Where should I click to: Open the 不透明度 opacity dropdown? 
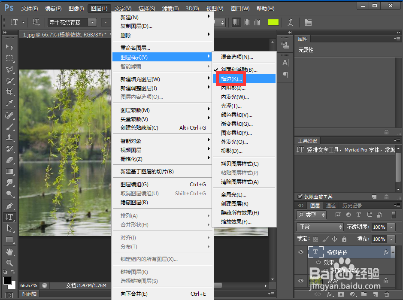click(391, 227)
